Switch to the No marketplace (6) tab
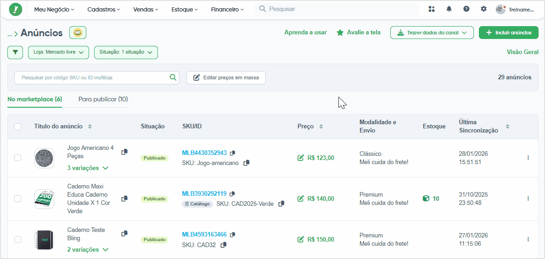The image size is (545, 259). [x=35, y=99]
